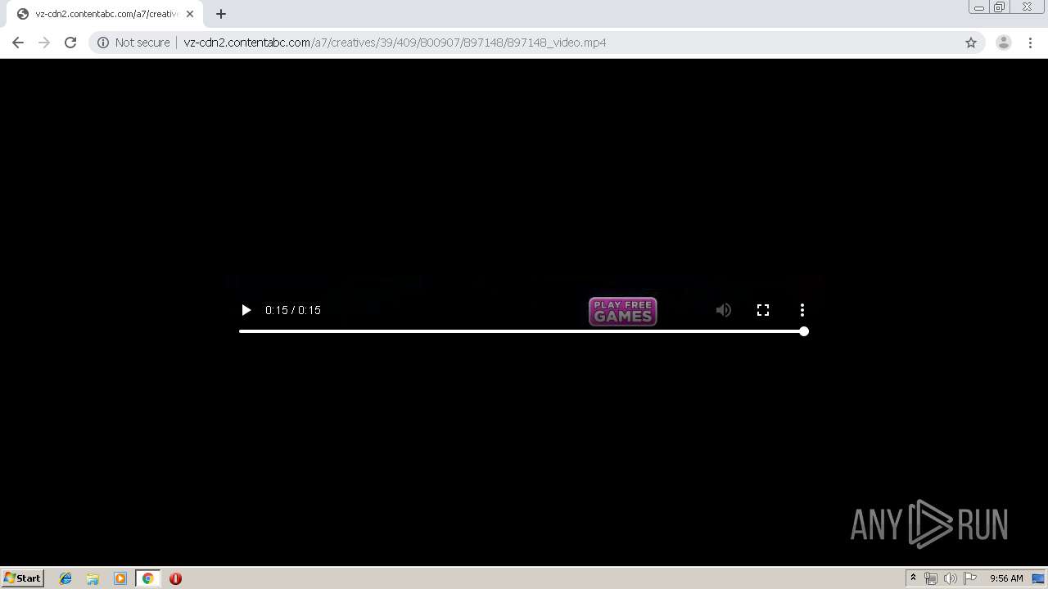Go back to the previous page
Screen dimensions: 1048x589
pyautogui.click(x=18, y=43)
